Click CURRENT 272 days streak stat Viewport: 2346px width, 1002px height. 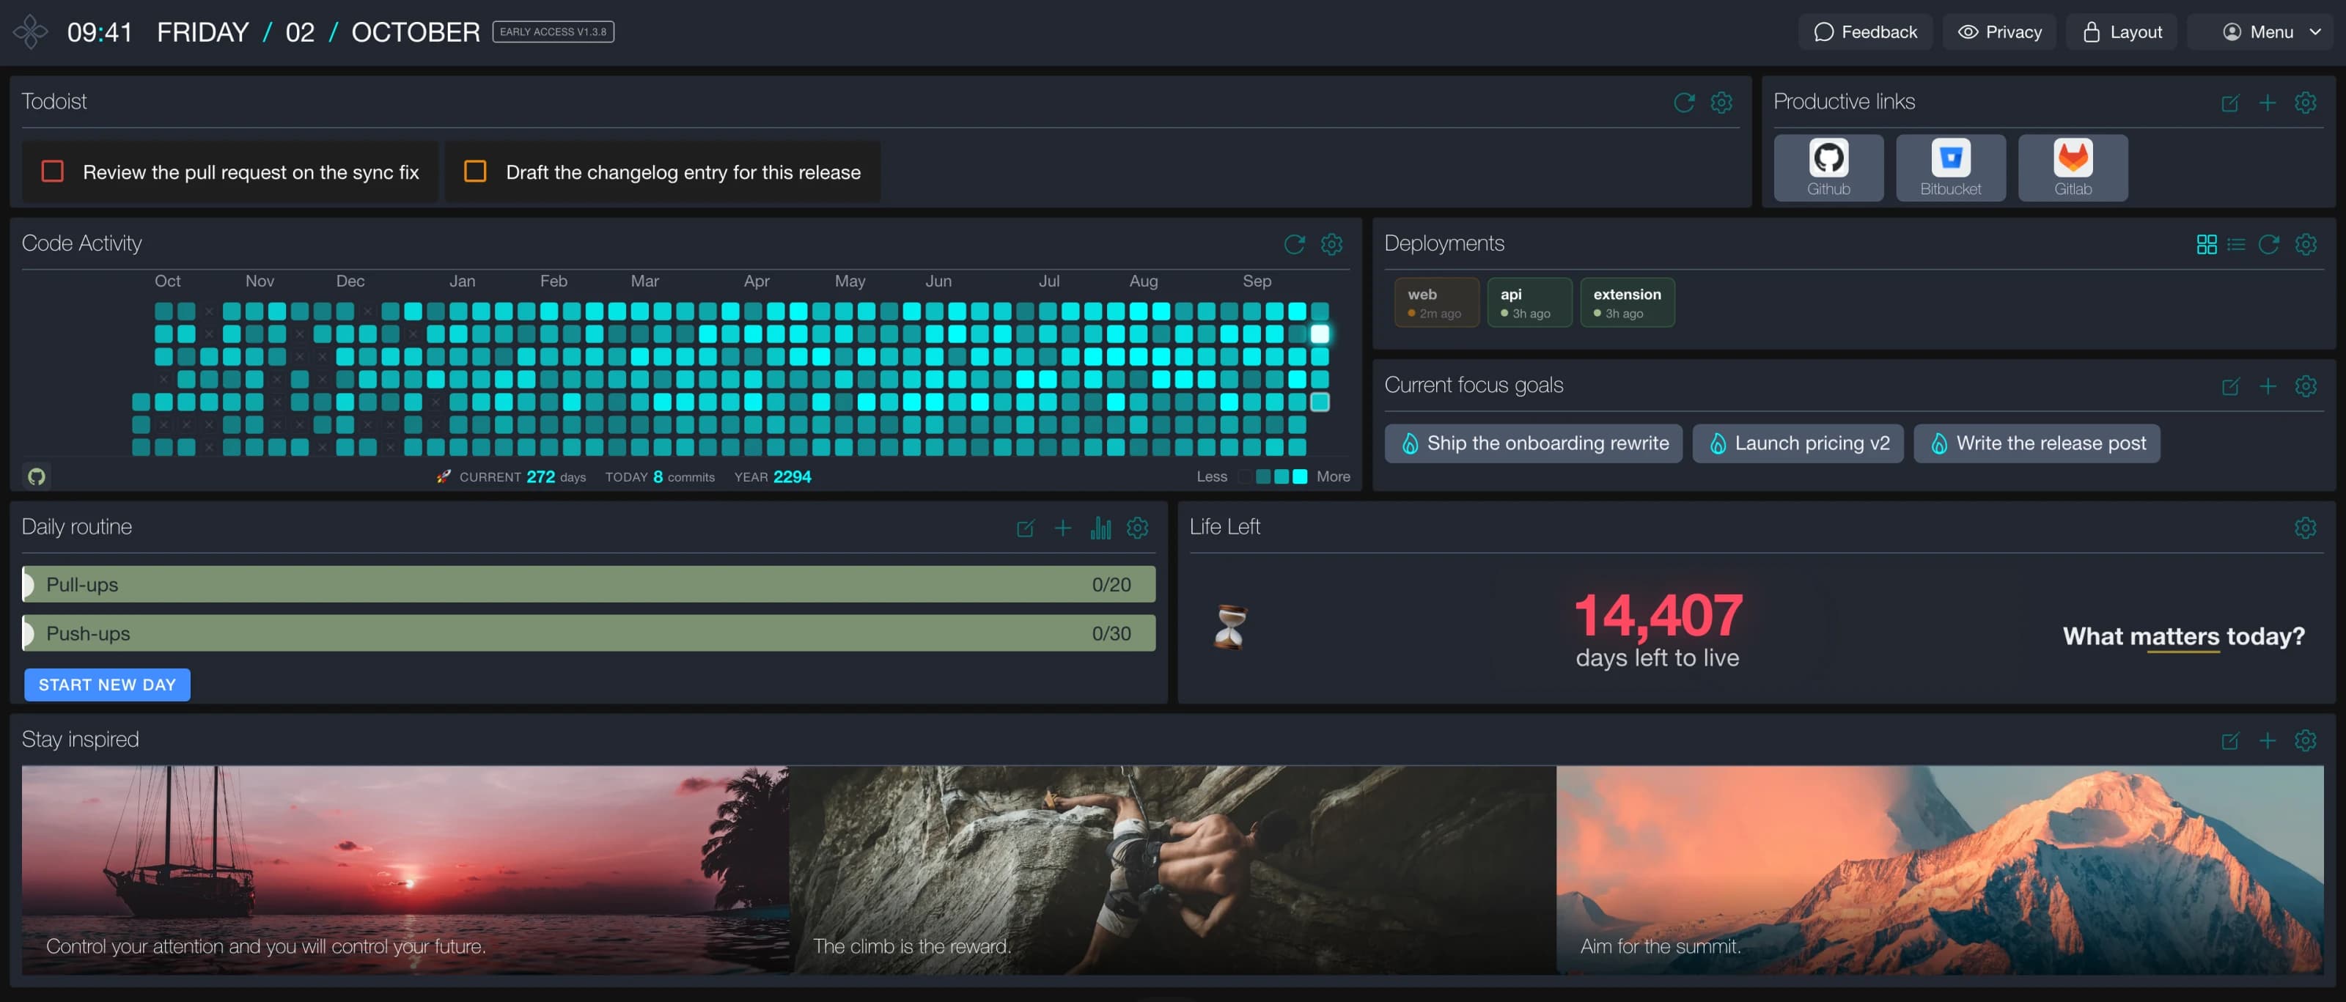[522, 476]
